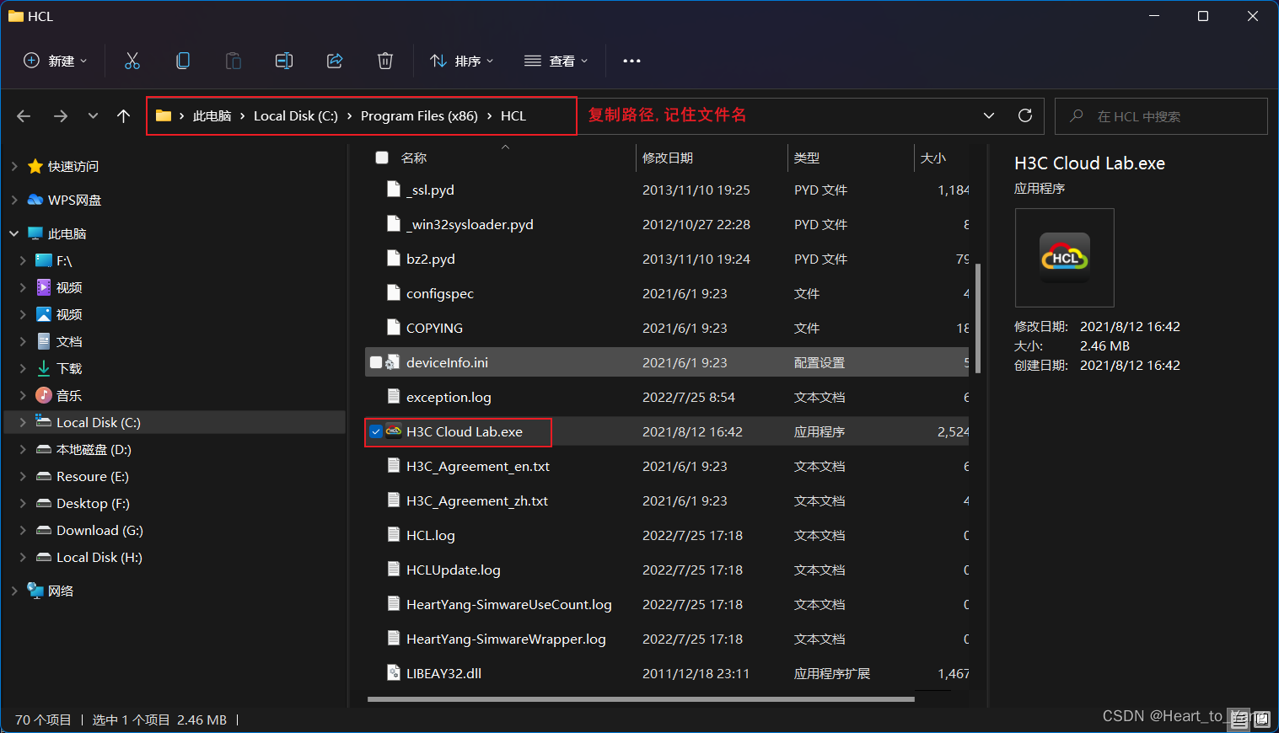Click Program Files (x86) breadcrumb segment

click(x=419, y=116)
